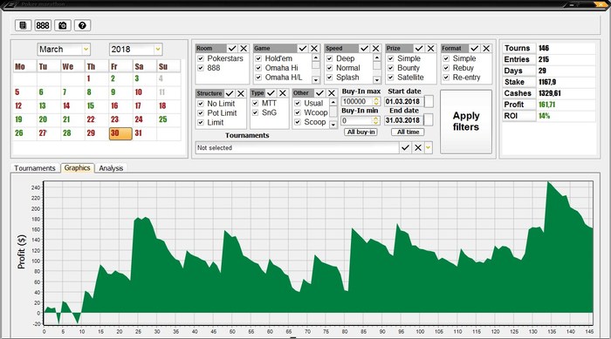Click the Apply filters button

466,122
